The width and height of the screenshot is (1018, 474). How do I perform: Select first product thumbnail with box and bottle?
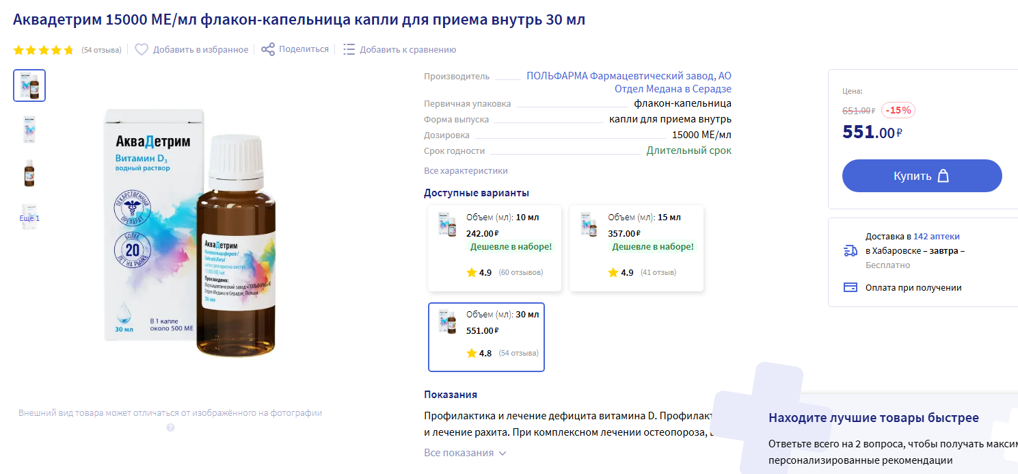29,85
